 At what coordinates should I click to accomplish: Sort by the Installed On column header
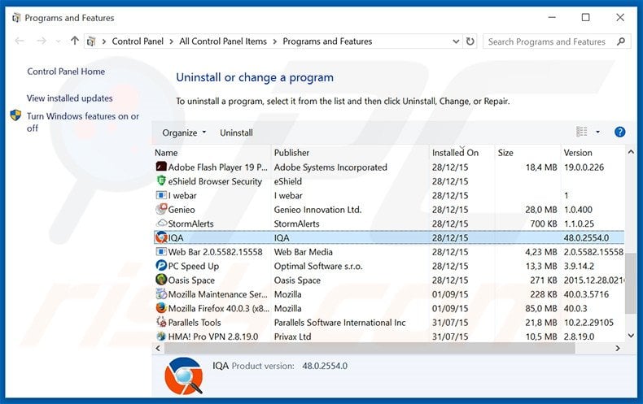click(461, 153)
